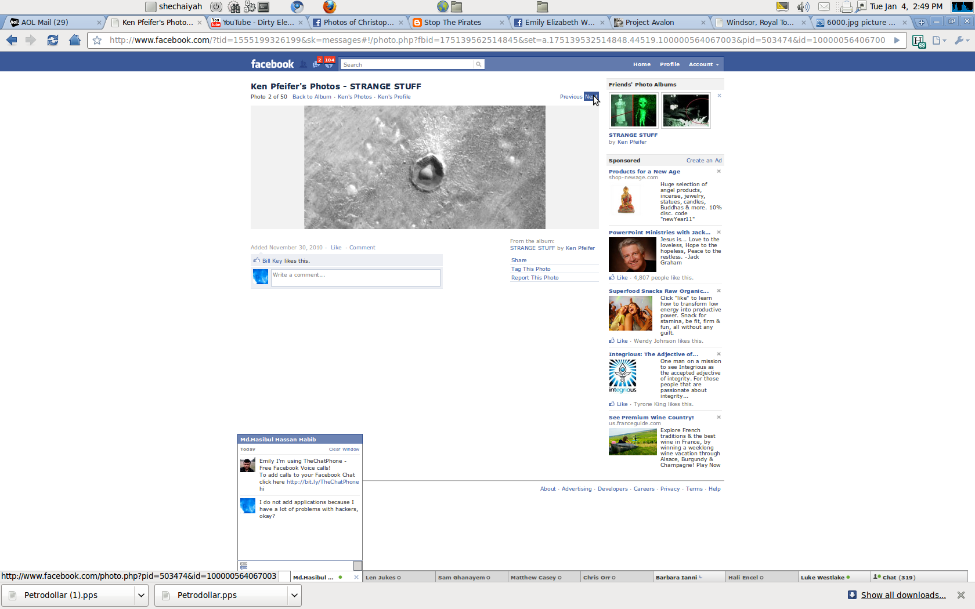Go back with the browser back arrow

pyautogui.click(x=12, y=40)
